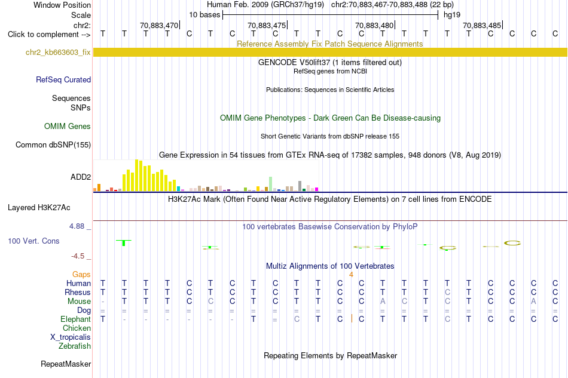Click the Chicken species label
Screen dimensions: 568x378
tap(77, 328)
